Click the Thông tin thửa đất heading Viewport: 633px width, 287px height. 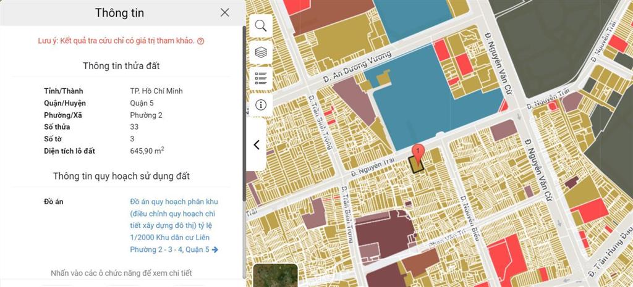click(122, 65)
